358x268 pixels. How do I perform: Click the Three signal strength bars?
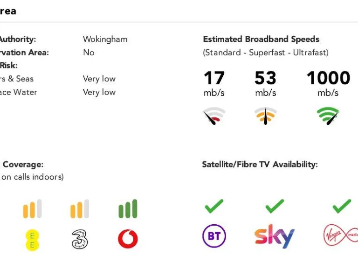coord(80,209)
